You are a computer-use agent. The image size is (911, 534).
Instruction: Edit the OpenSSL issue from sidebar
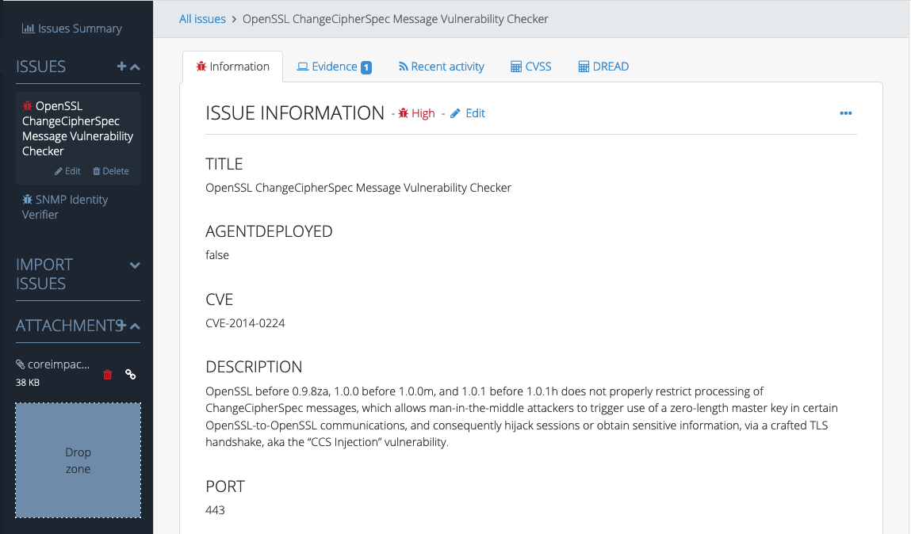point(67,171)
